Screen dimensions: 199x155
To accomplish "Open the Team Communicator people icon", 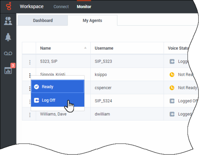I will [8, 21].
